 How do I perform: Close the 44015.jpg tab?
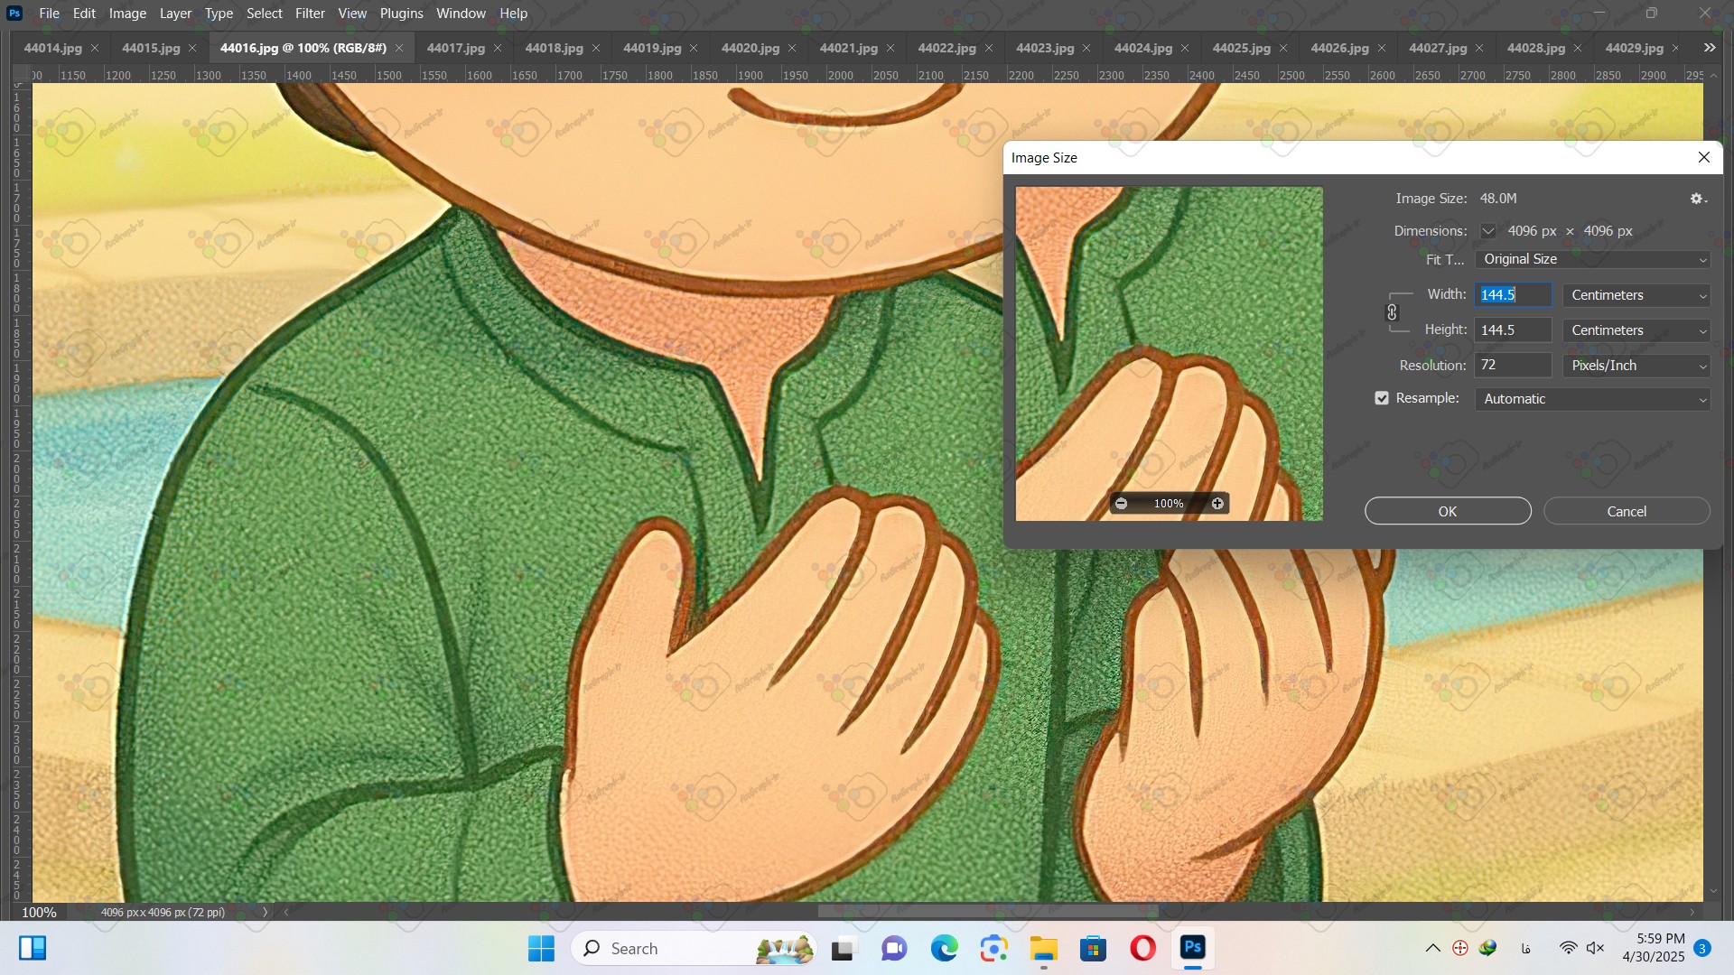(192, 49)
